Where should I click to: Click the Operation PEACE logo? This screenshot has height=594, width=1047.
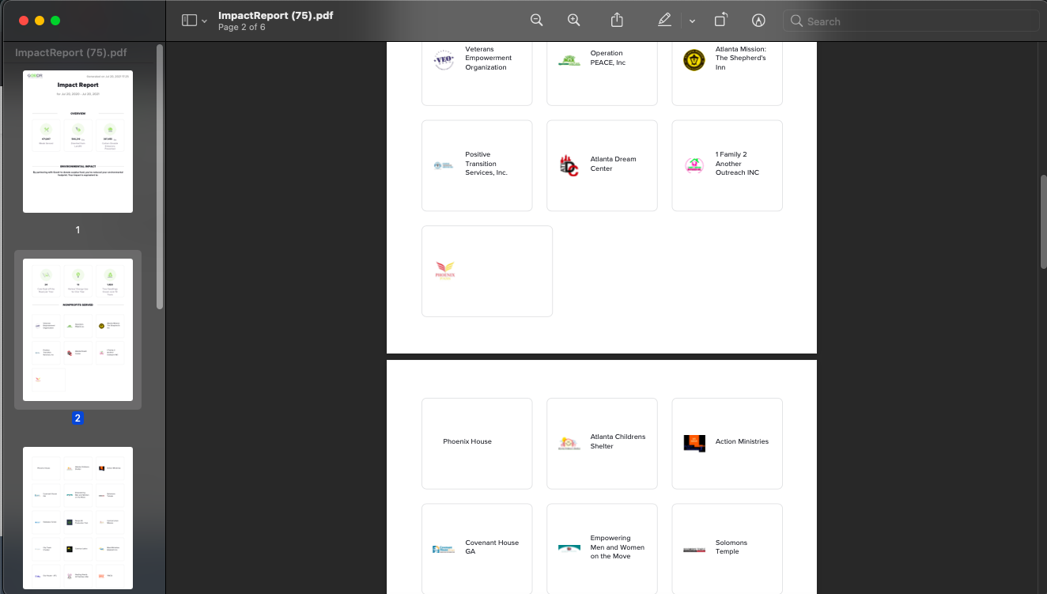[569, 60]
